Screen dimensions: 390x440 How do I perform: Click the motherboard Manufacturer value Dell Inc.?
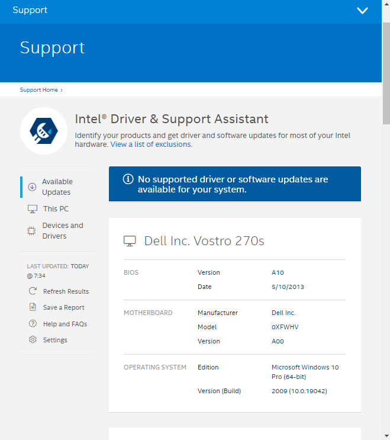[x=283, y=313]
